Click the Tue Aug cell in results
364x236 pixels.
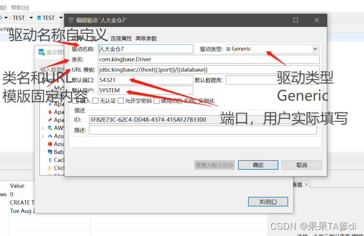[22, 211]
